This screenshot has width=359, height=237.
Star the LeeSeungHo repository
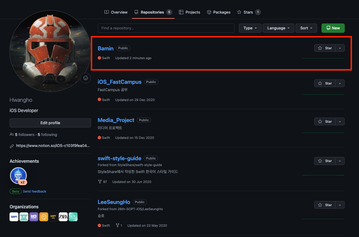[x=325, y=205]
